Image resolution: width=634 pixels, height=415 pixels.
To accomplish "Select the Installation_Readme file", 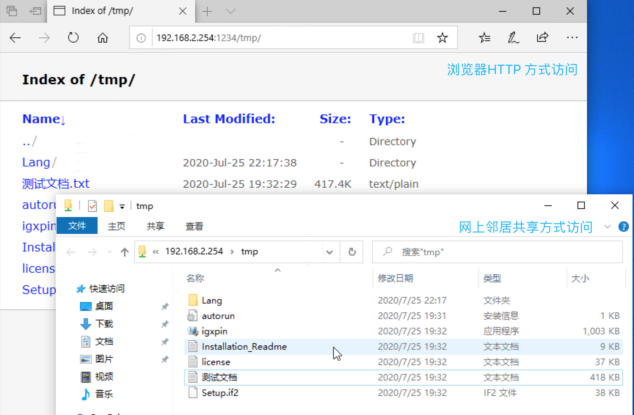I will point(244,347).
